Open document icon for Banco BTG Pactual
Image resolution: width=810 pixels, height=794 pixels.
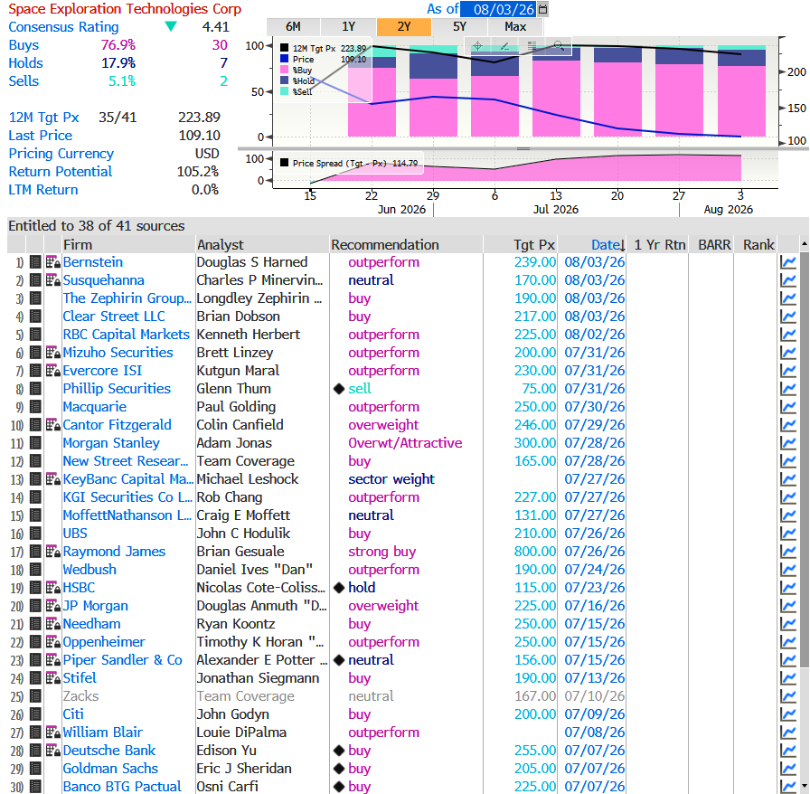[x=35, y=787]
